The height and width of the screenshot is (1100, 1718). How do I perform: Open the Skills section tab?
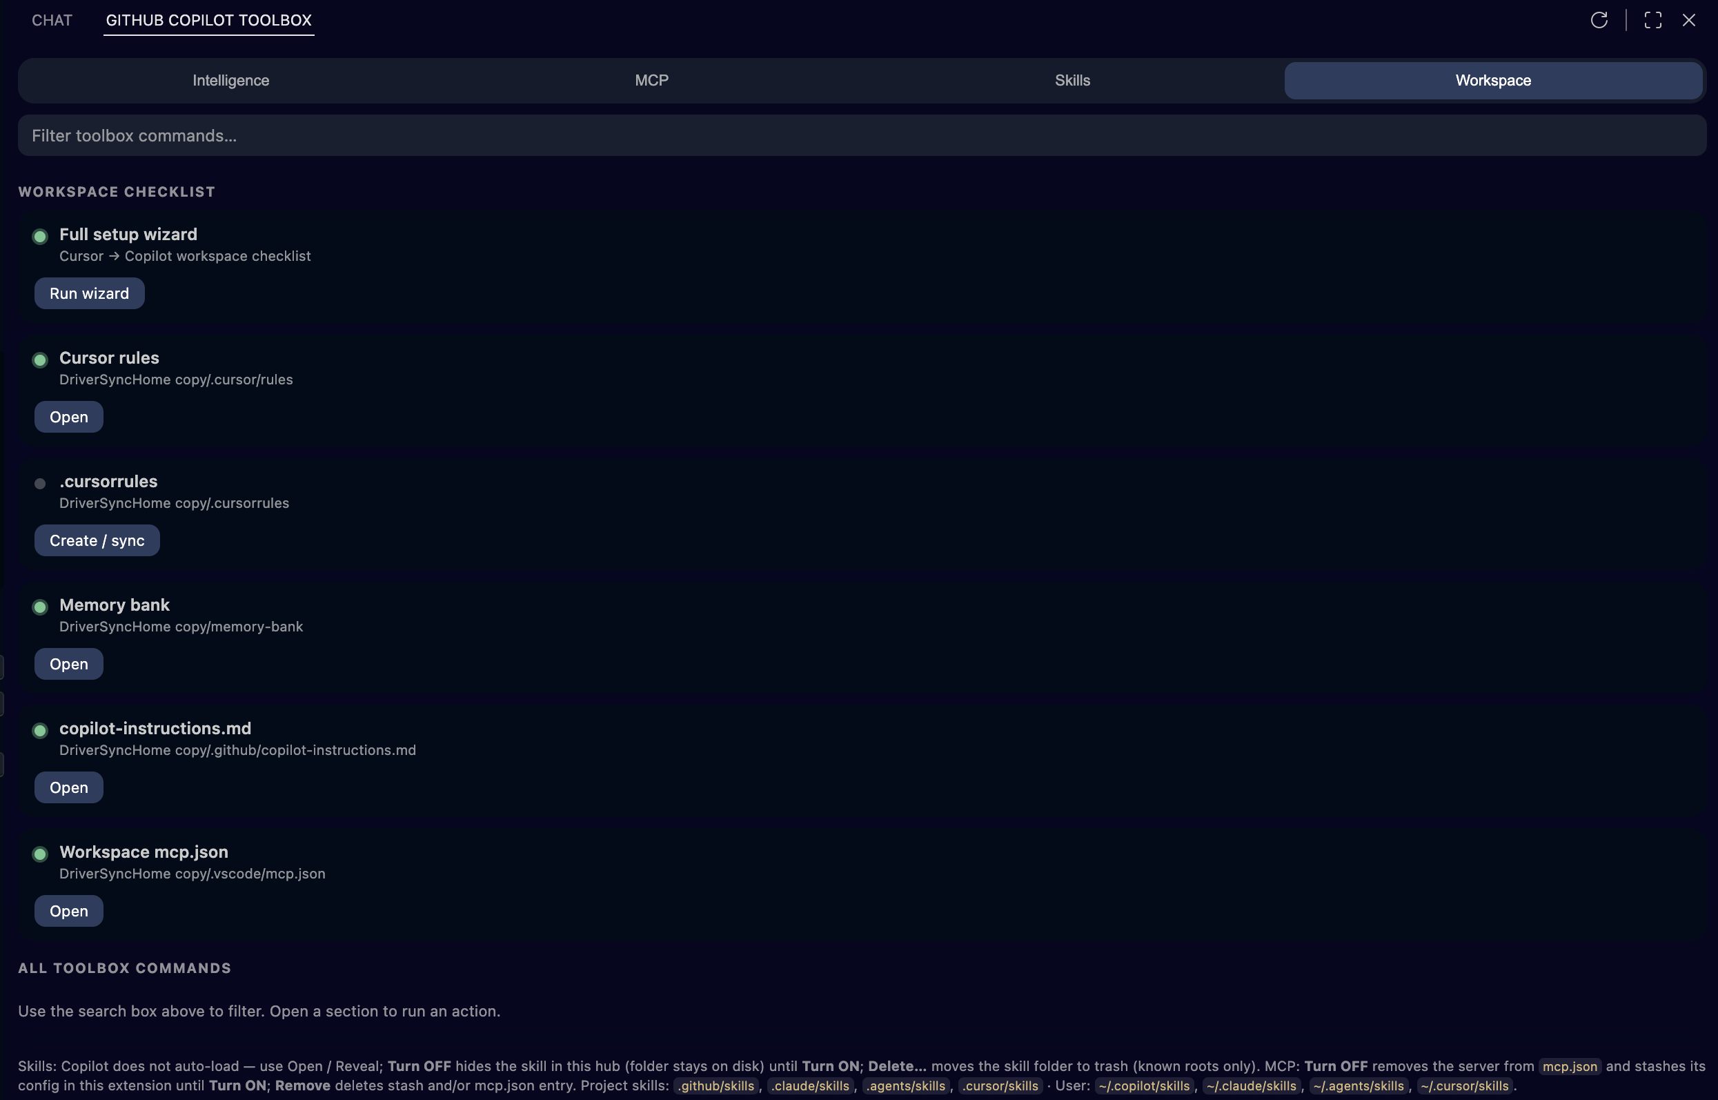[x=1072, y=81]
